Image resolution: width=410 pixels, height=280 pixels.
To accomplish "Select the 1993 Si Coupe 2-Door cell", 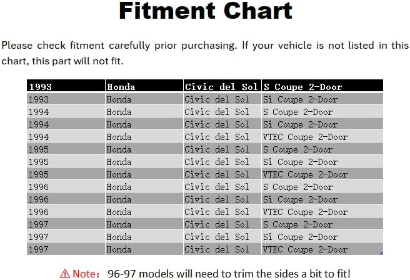I will click(322, 99).
